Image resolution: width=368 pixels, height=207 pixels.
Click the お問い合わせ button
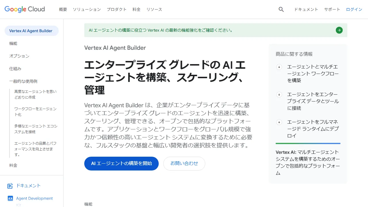[184, 163]
